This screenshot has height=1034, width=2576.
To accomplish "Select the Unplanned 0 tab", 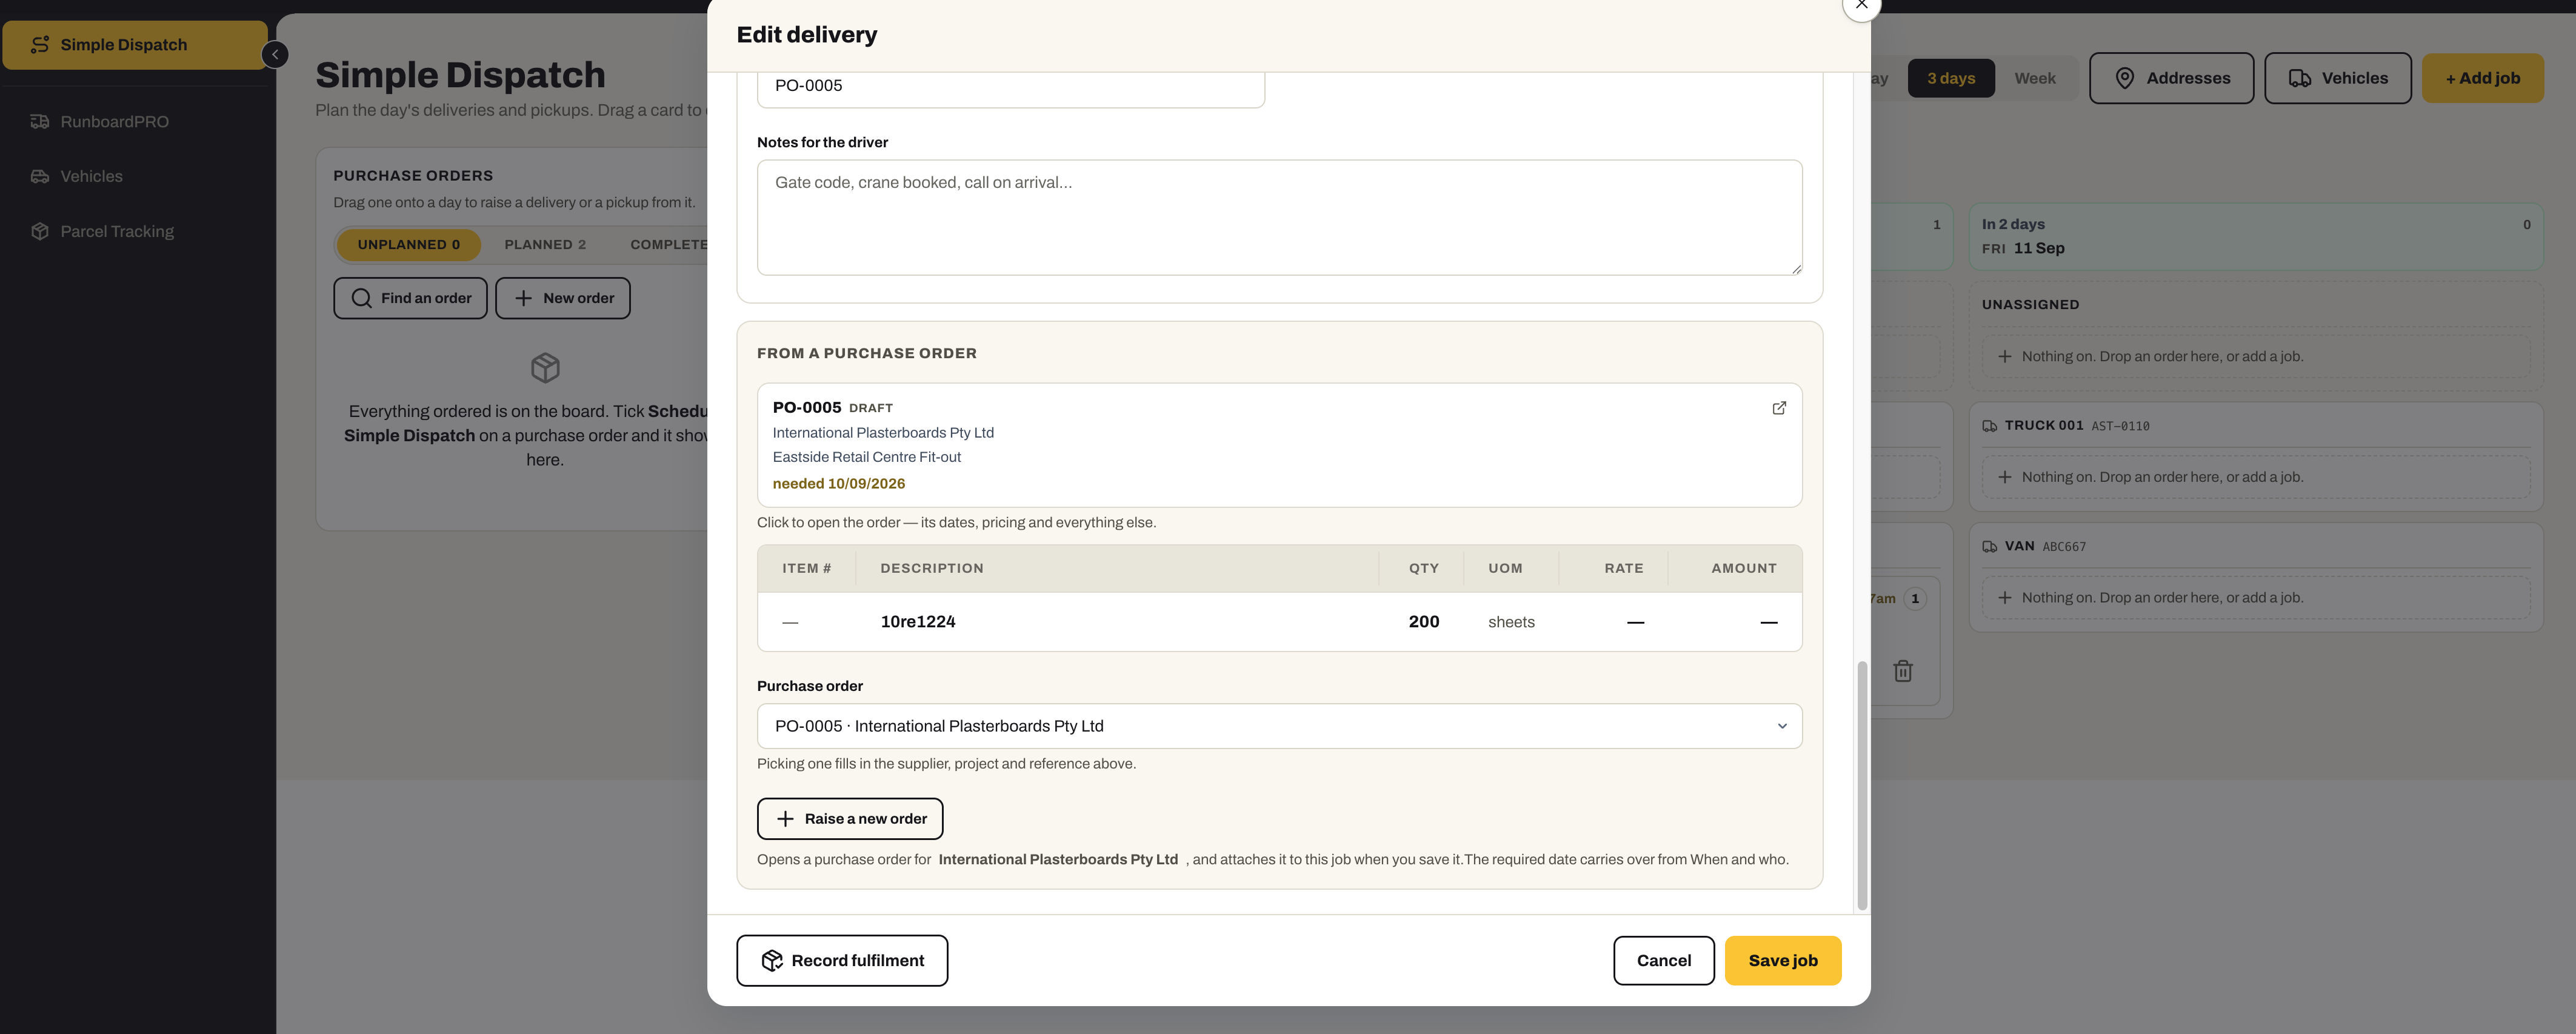I will click(x=408, y=245).
